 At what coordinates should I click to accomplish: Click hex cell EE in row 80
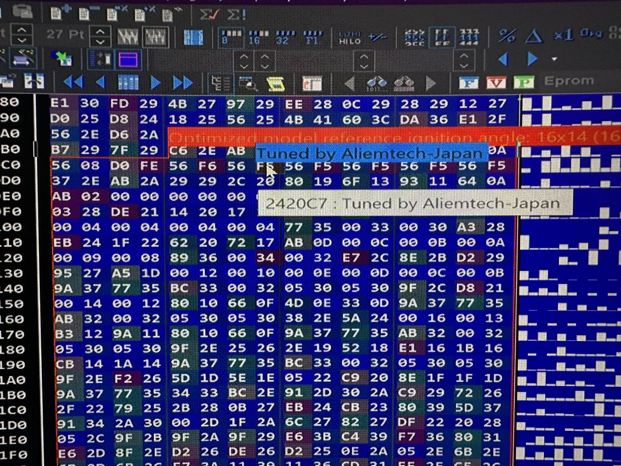294,104
